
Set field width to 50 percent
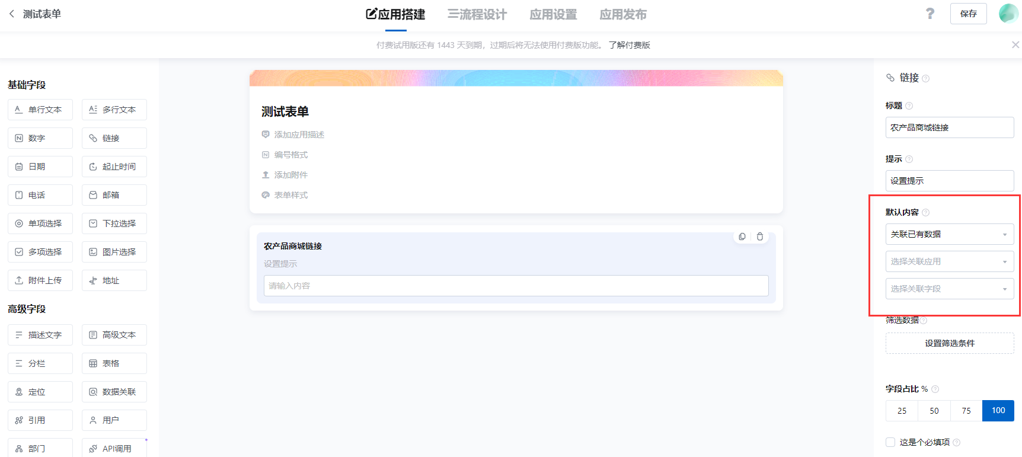[x=934, y=411]
